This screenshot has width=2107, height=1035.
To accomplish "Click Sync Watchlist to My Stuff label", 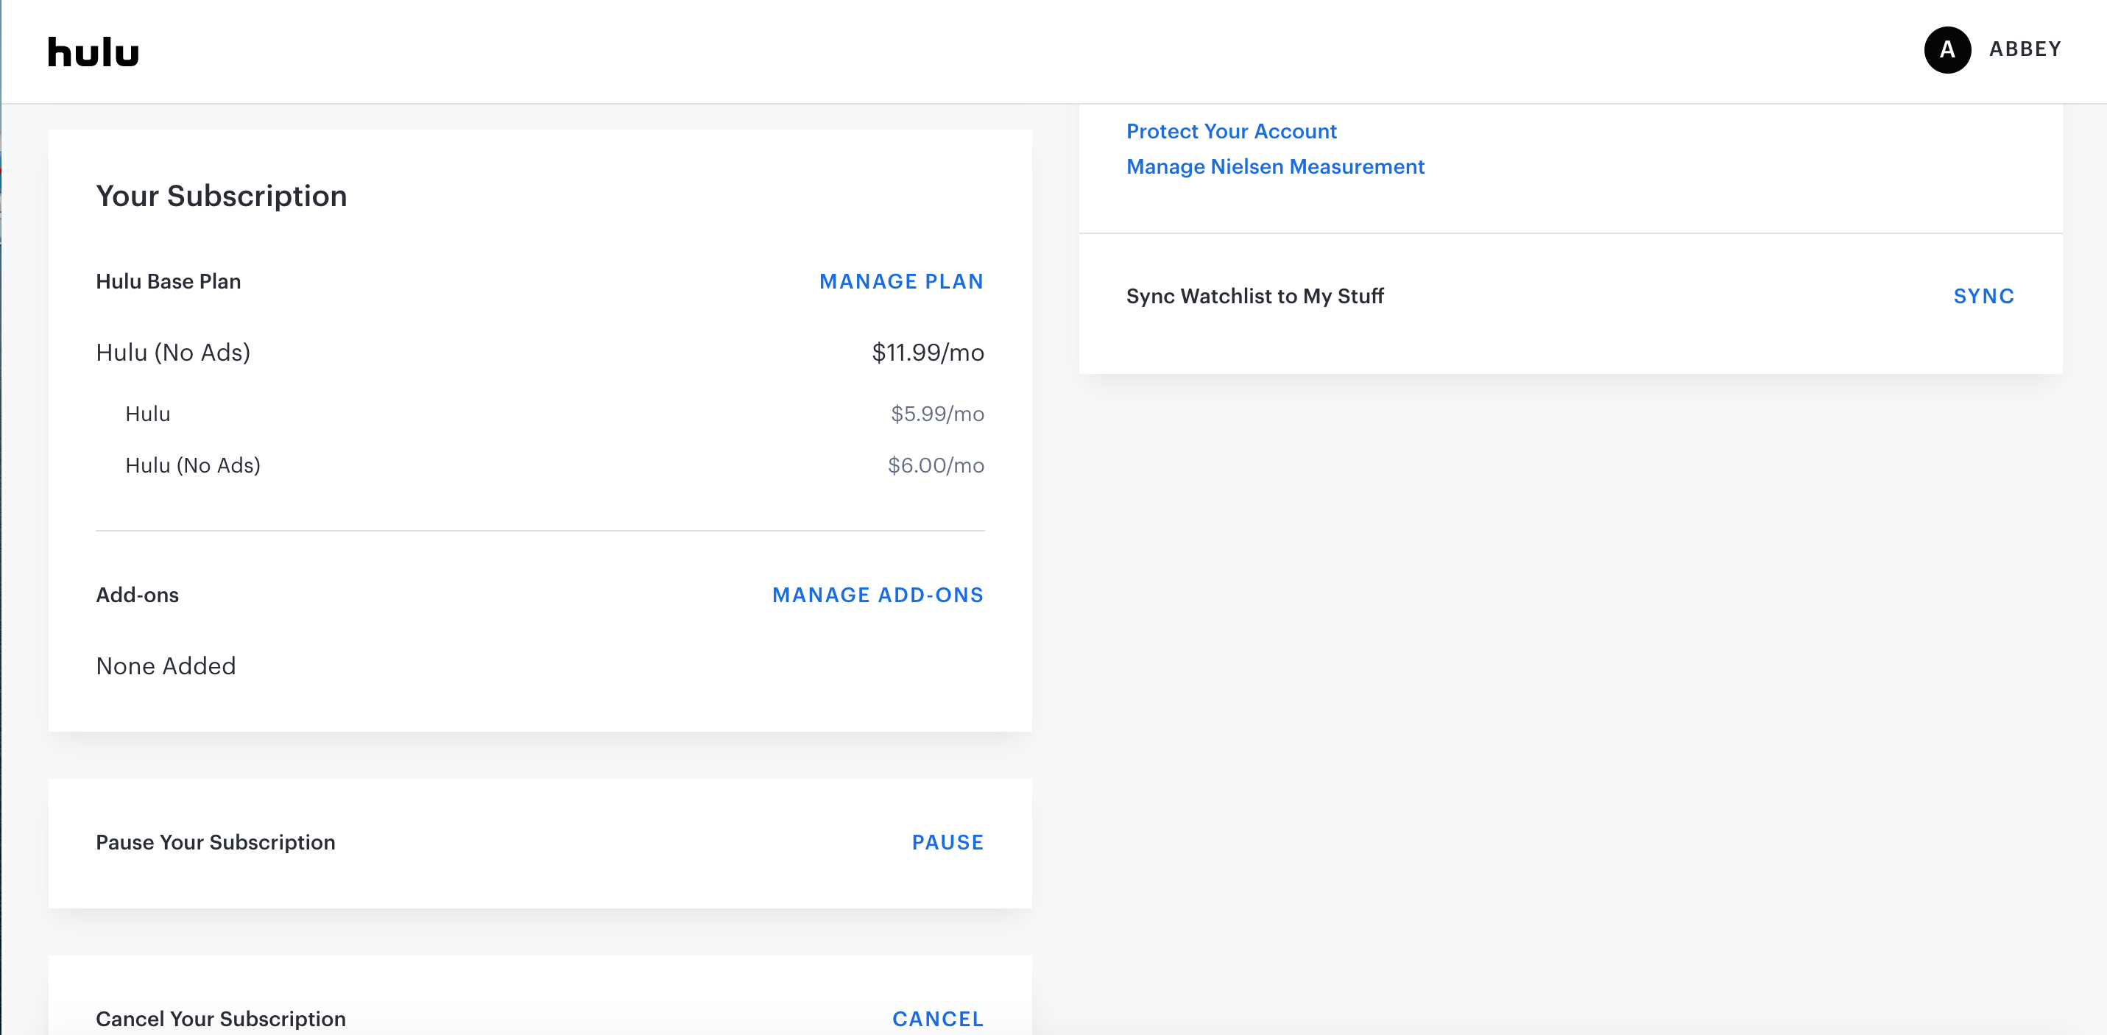I will [1254, 296].
